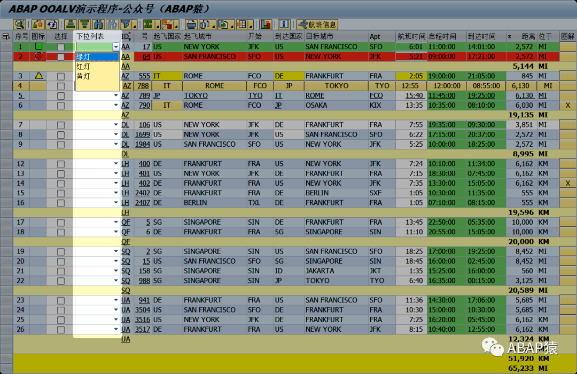Tick the 选择 checkbox in row 1
This screenshot has height=374, width=577.
tap(61, 47)
